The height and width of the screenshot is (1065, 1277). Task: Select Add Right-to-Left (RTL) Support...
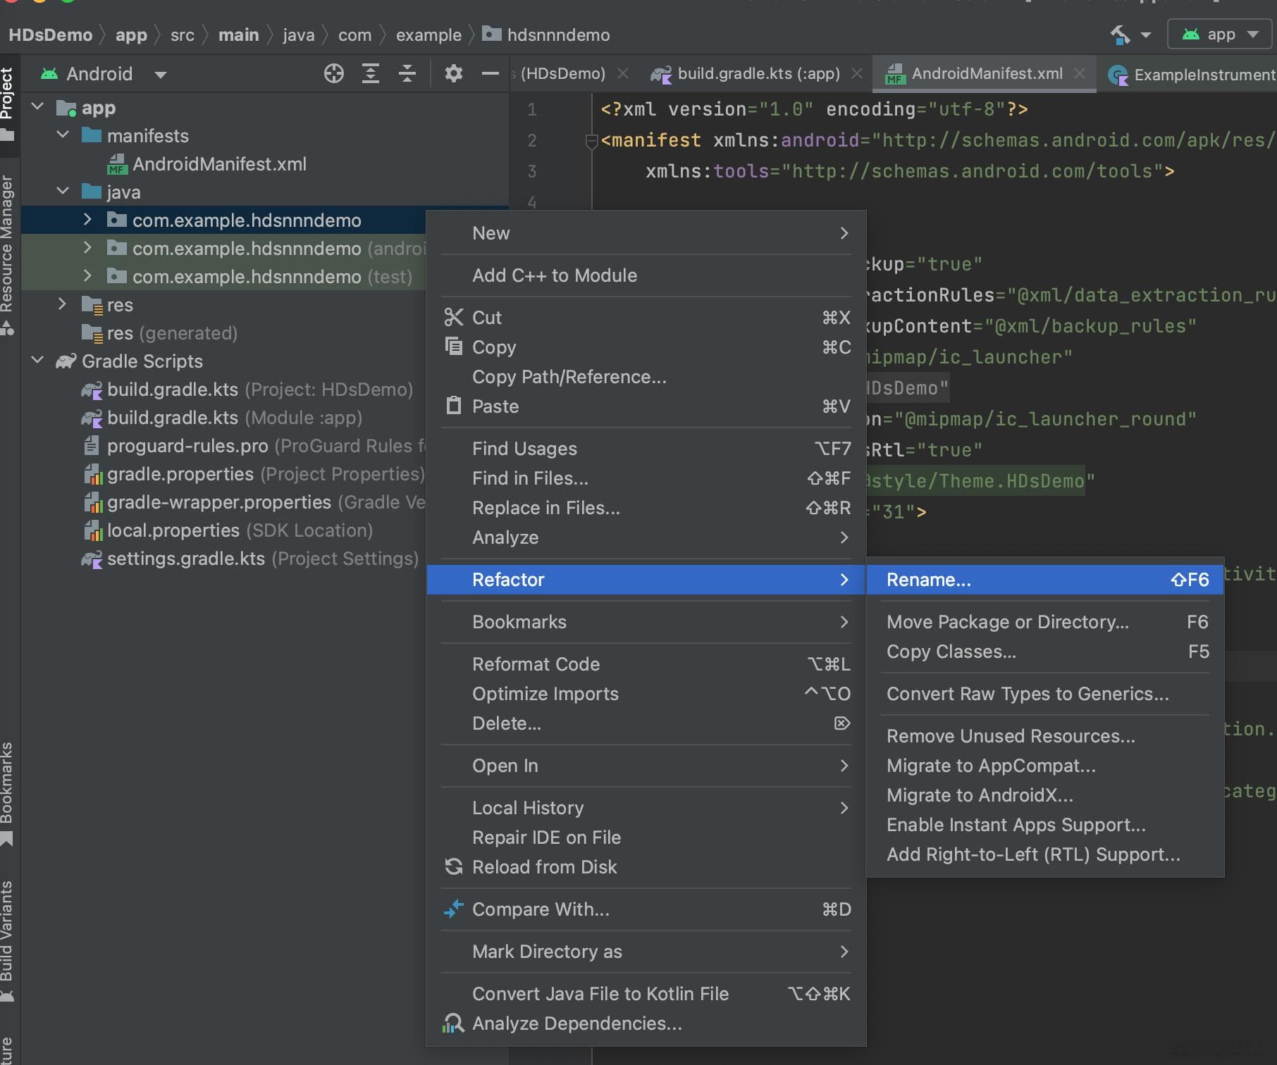pyautogui.click(x=1044, y=854)
